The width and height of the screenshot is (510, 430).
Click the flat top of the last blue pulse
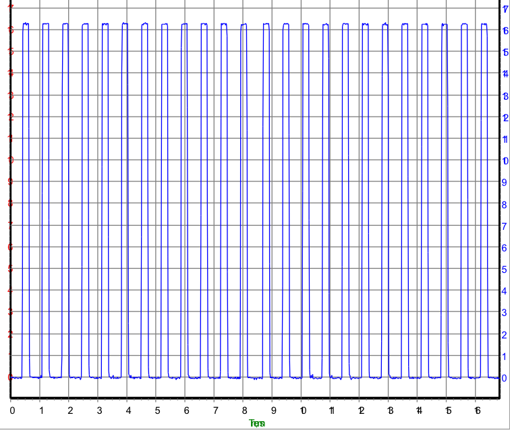[x=484, y=24]
